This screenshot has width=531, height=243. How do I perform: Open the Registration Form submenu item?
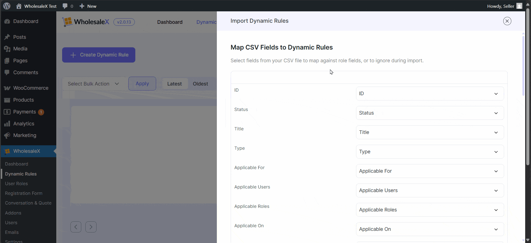[x=24, y=193]
